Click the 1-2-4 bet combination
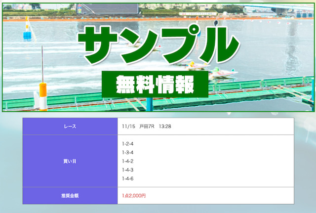The height and width of the screenshot is (213, 316). pos(128,144)
